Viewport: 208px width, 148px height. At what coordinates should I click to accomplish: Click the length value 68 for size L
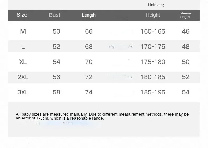click(89, 47)
